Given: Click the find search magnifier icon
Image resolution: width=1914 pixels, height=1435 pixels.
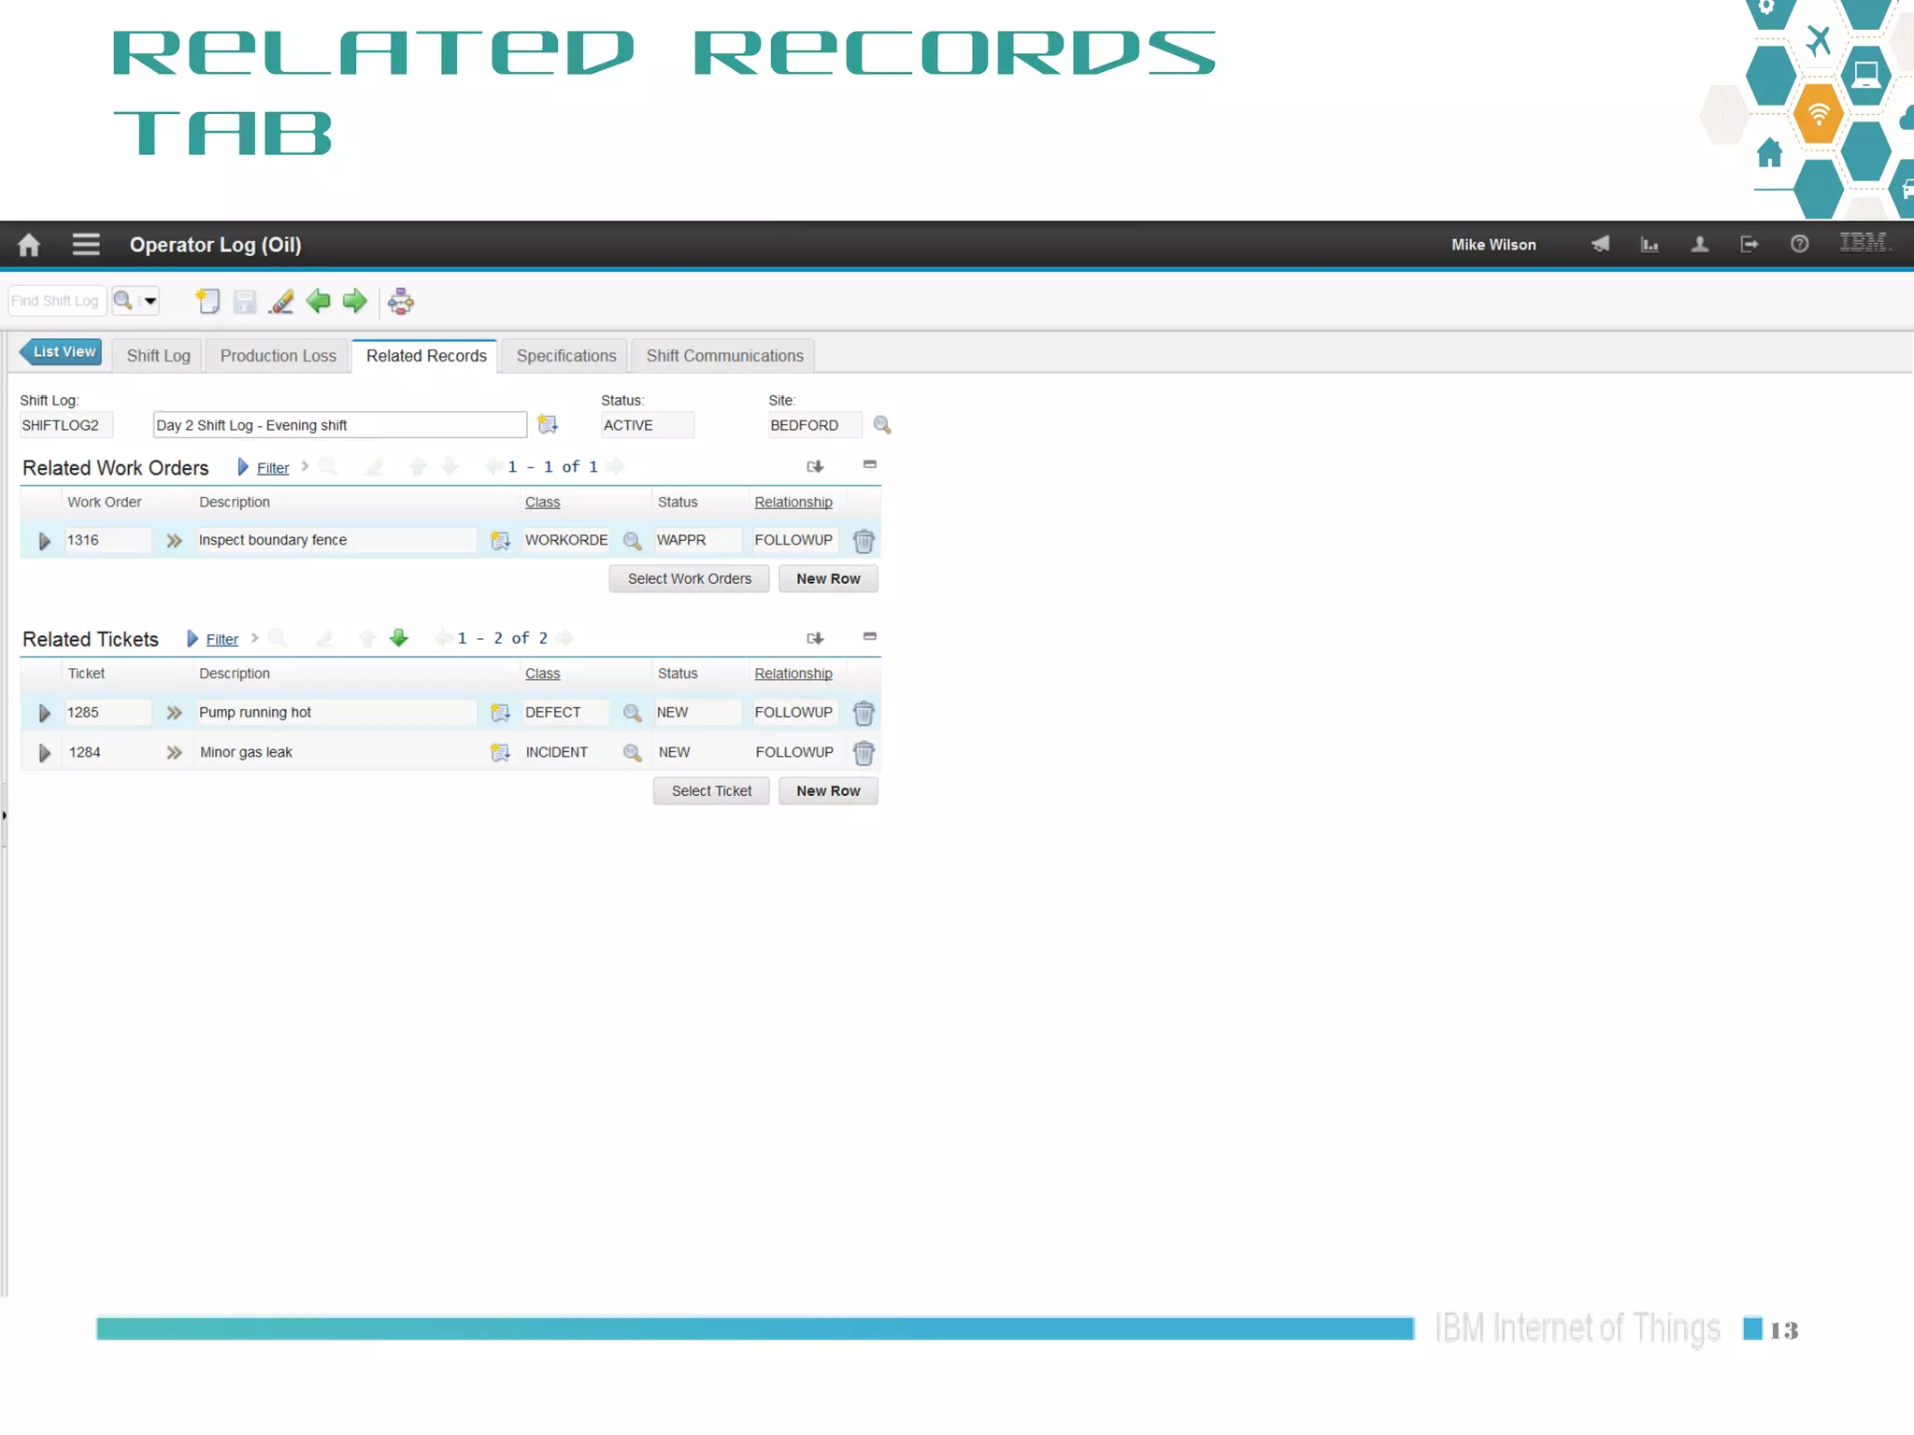Looking at the screenshot, I should point(122,301).
